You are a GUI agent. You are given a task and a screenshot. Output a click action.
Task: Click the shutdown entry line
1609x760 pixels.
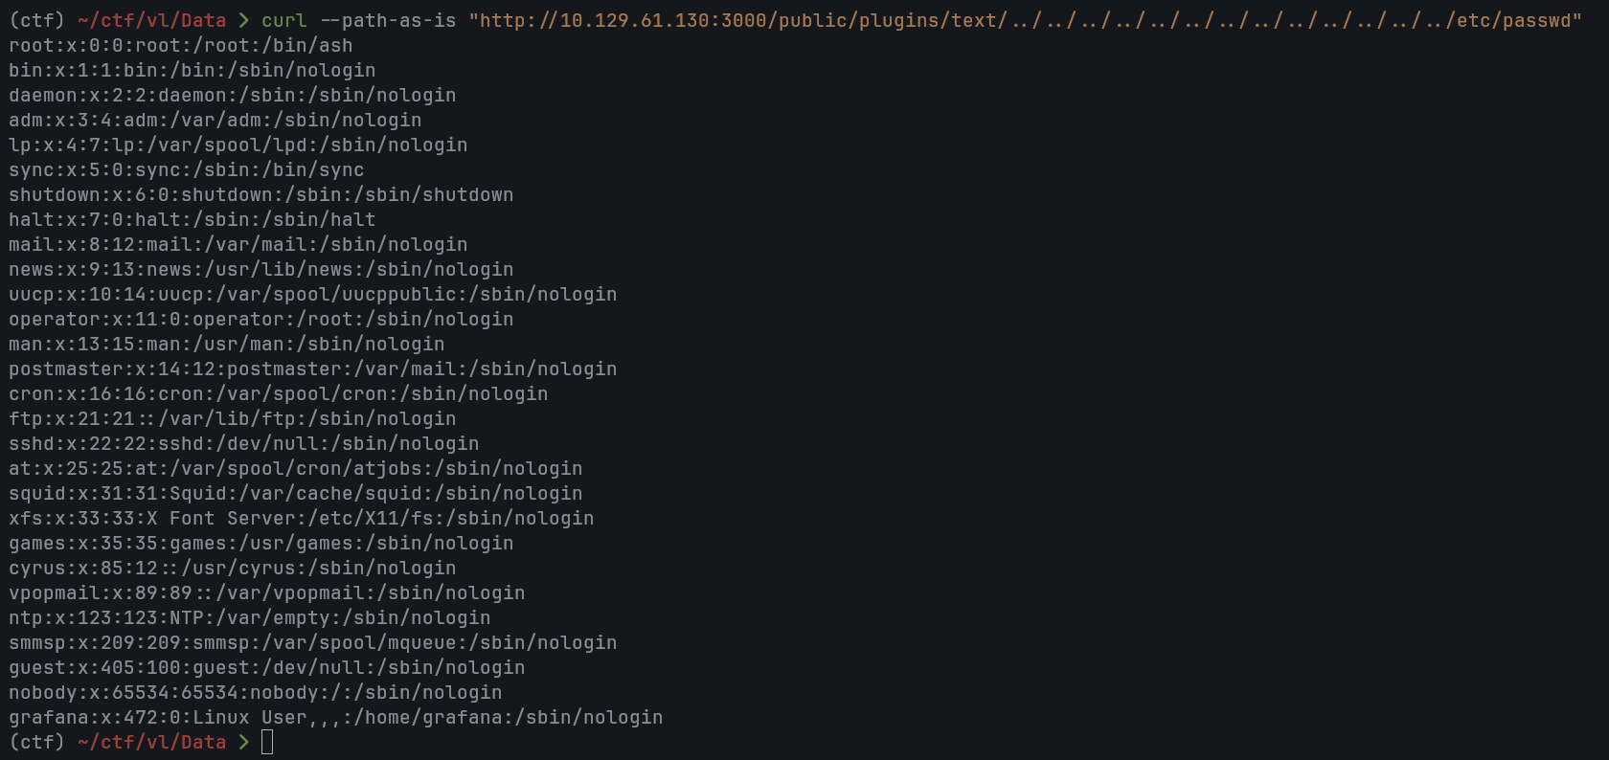tap(261, 194)
